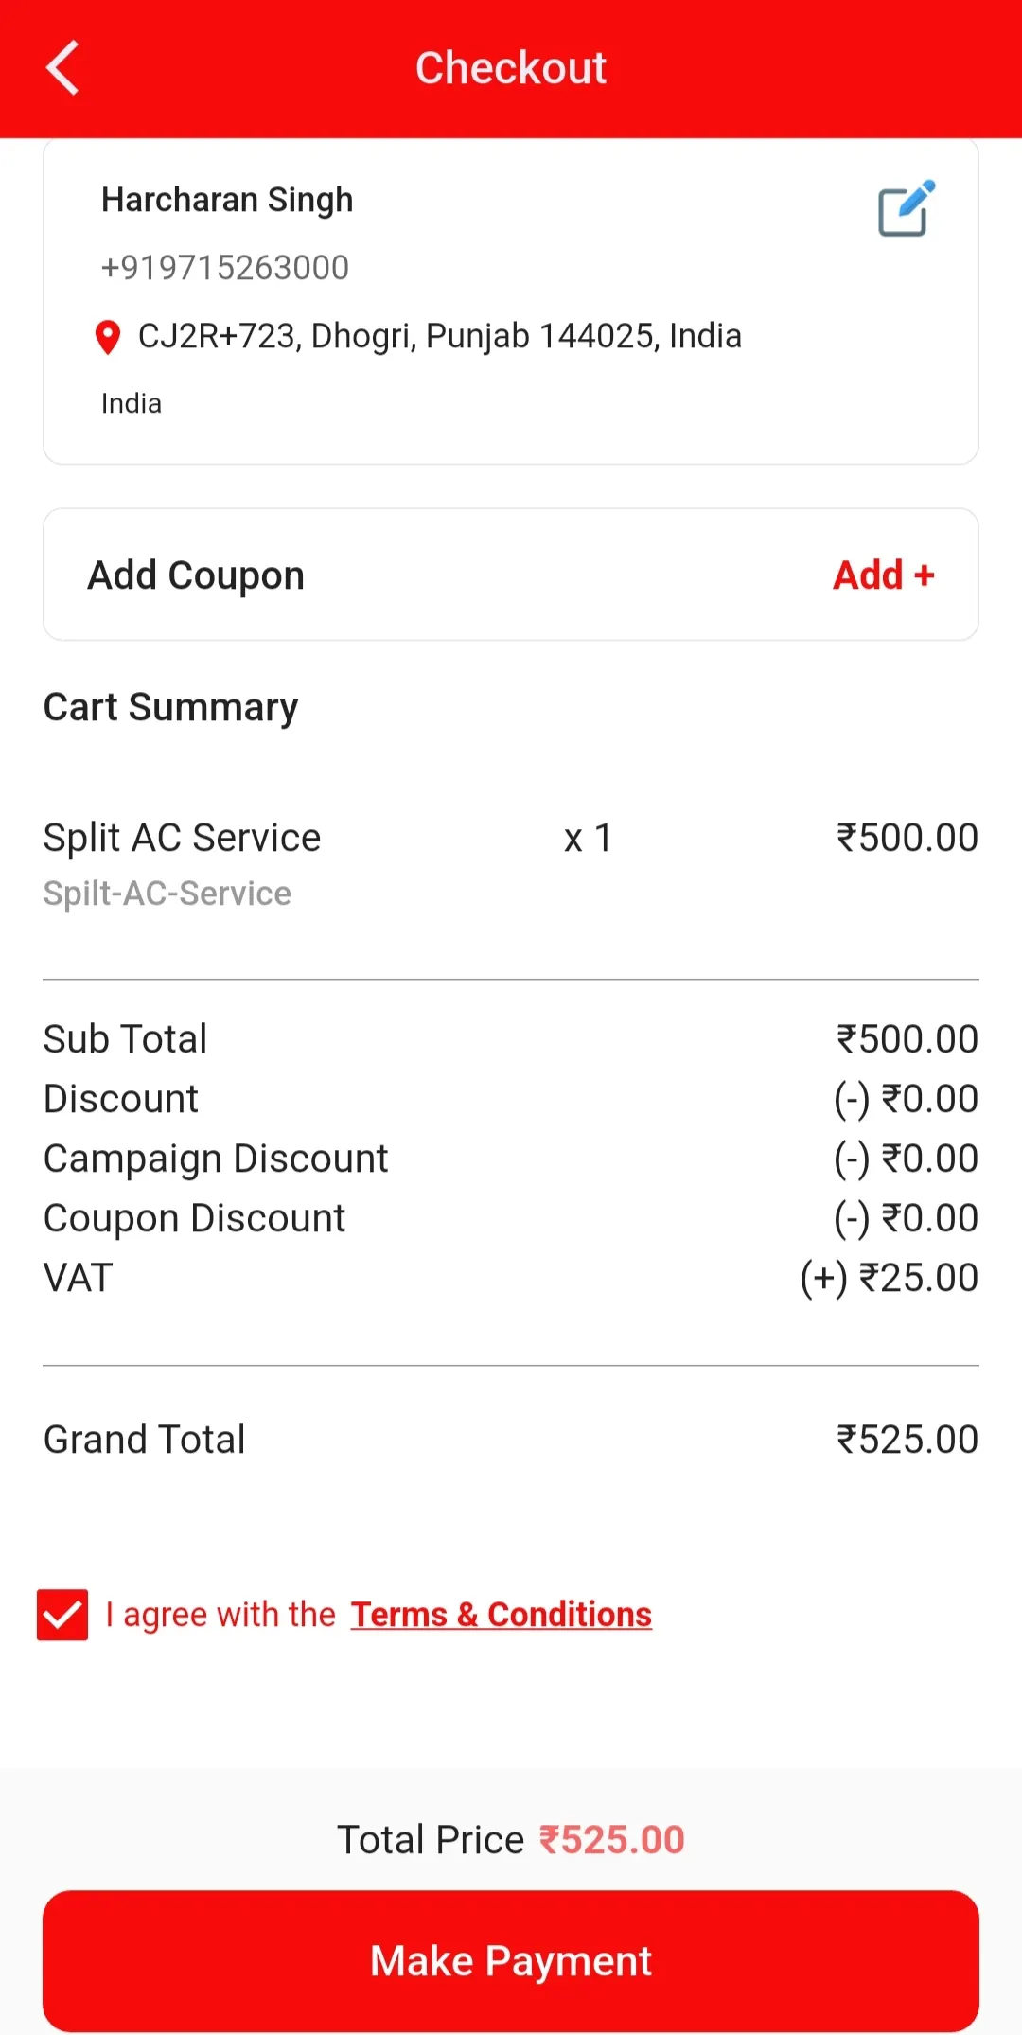Select the Dhogri, Punjab address text

[439, 336]
